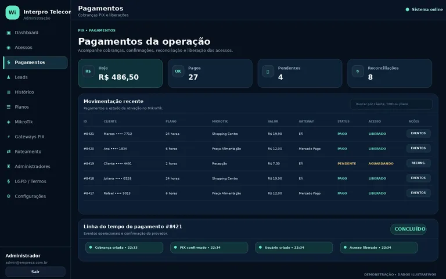Click the Administradores sidebar icon

[x=9, y=166]
